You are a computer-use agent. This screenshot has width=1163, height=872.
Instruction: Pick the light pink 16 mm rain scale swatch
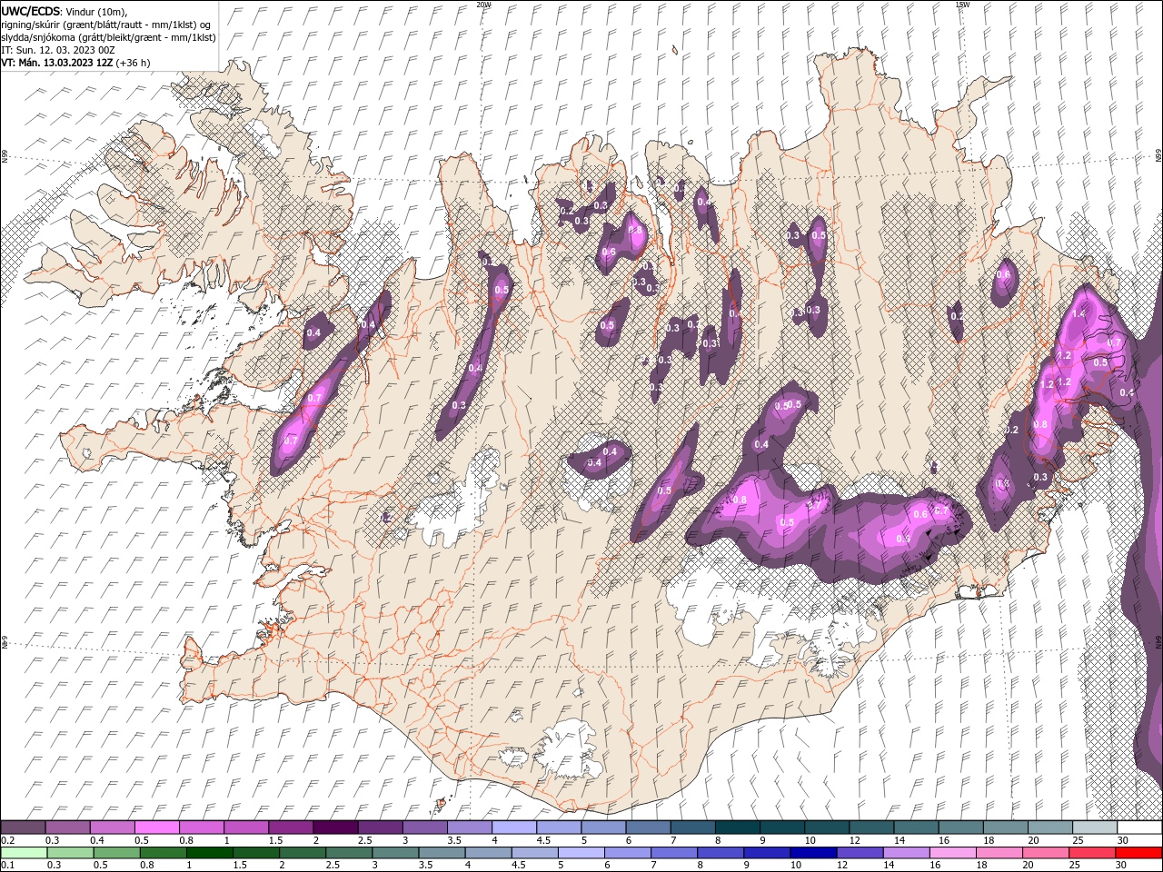click(x=953, y=853)
